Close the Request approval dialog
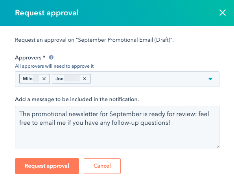 click(222, 13)
